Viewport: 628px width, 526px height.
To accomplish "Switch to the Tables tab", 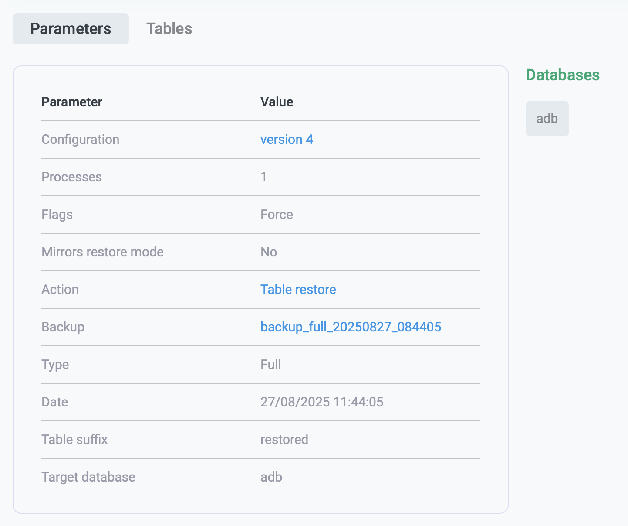I will pos(169,29).
